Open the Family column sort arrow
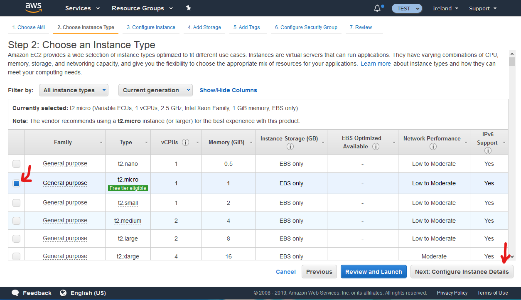 (x=101, y=143)
